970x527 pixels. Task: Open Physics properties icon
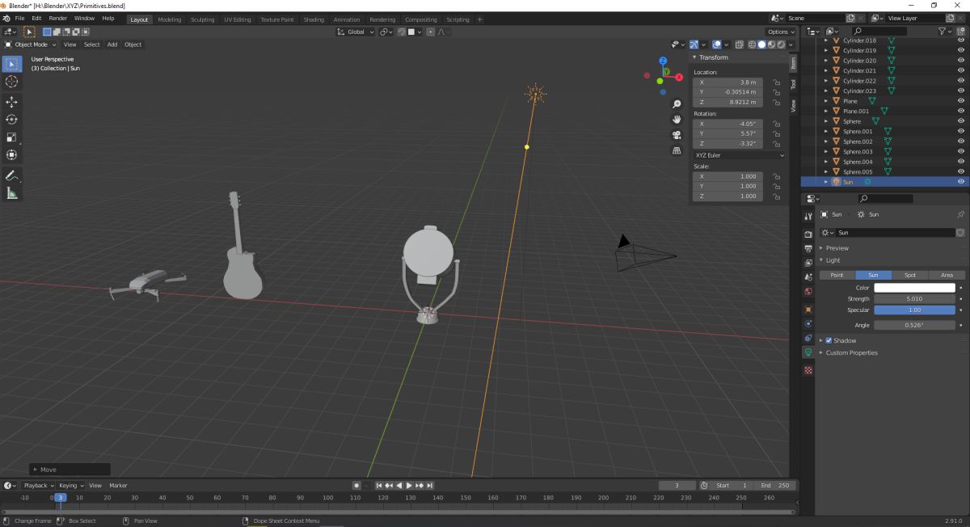pyautogui.click(x=808, y=324)
